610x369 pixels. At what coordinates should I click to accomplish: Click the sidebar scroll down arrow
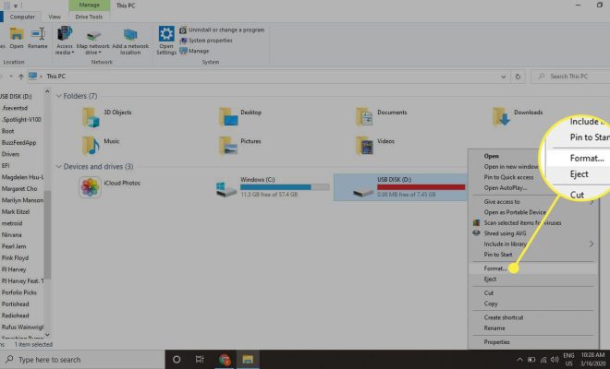pyautogui.click(x=47, y=335)
